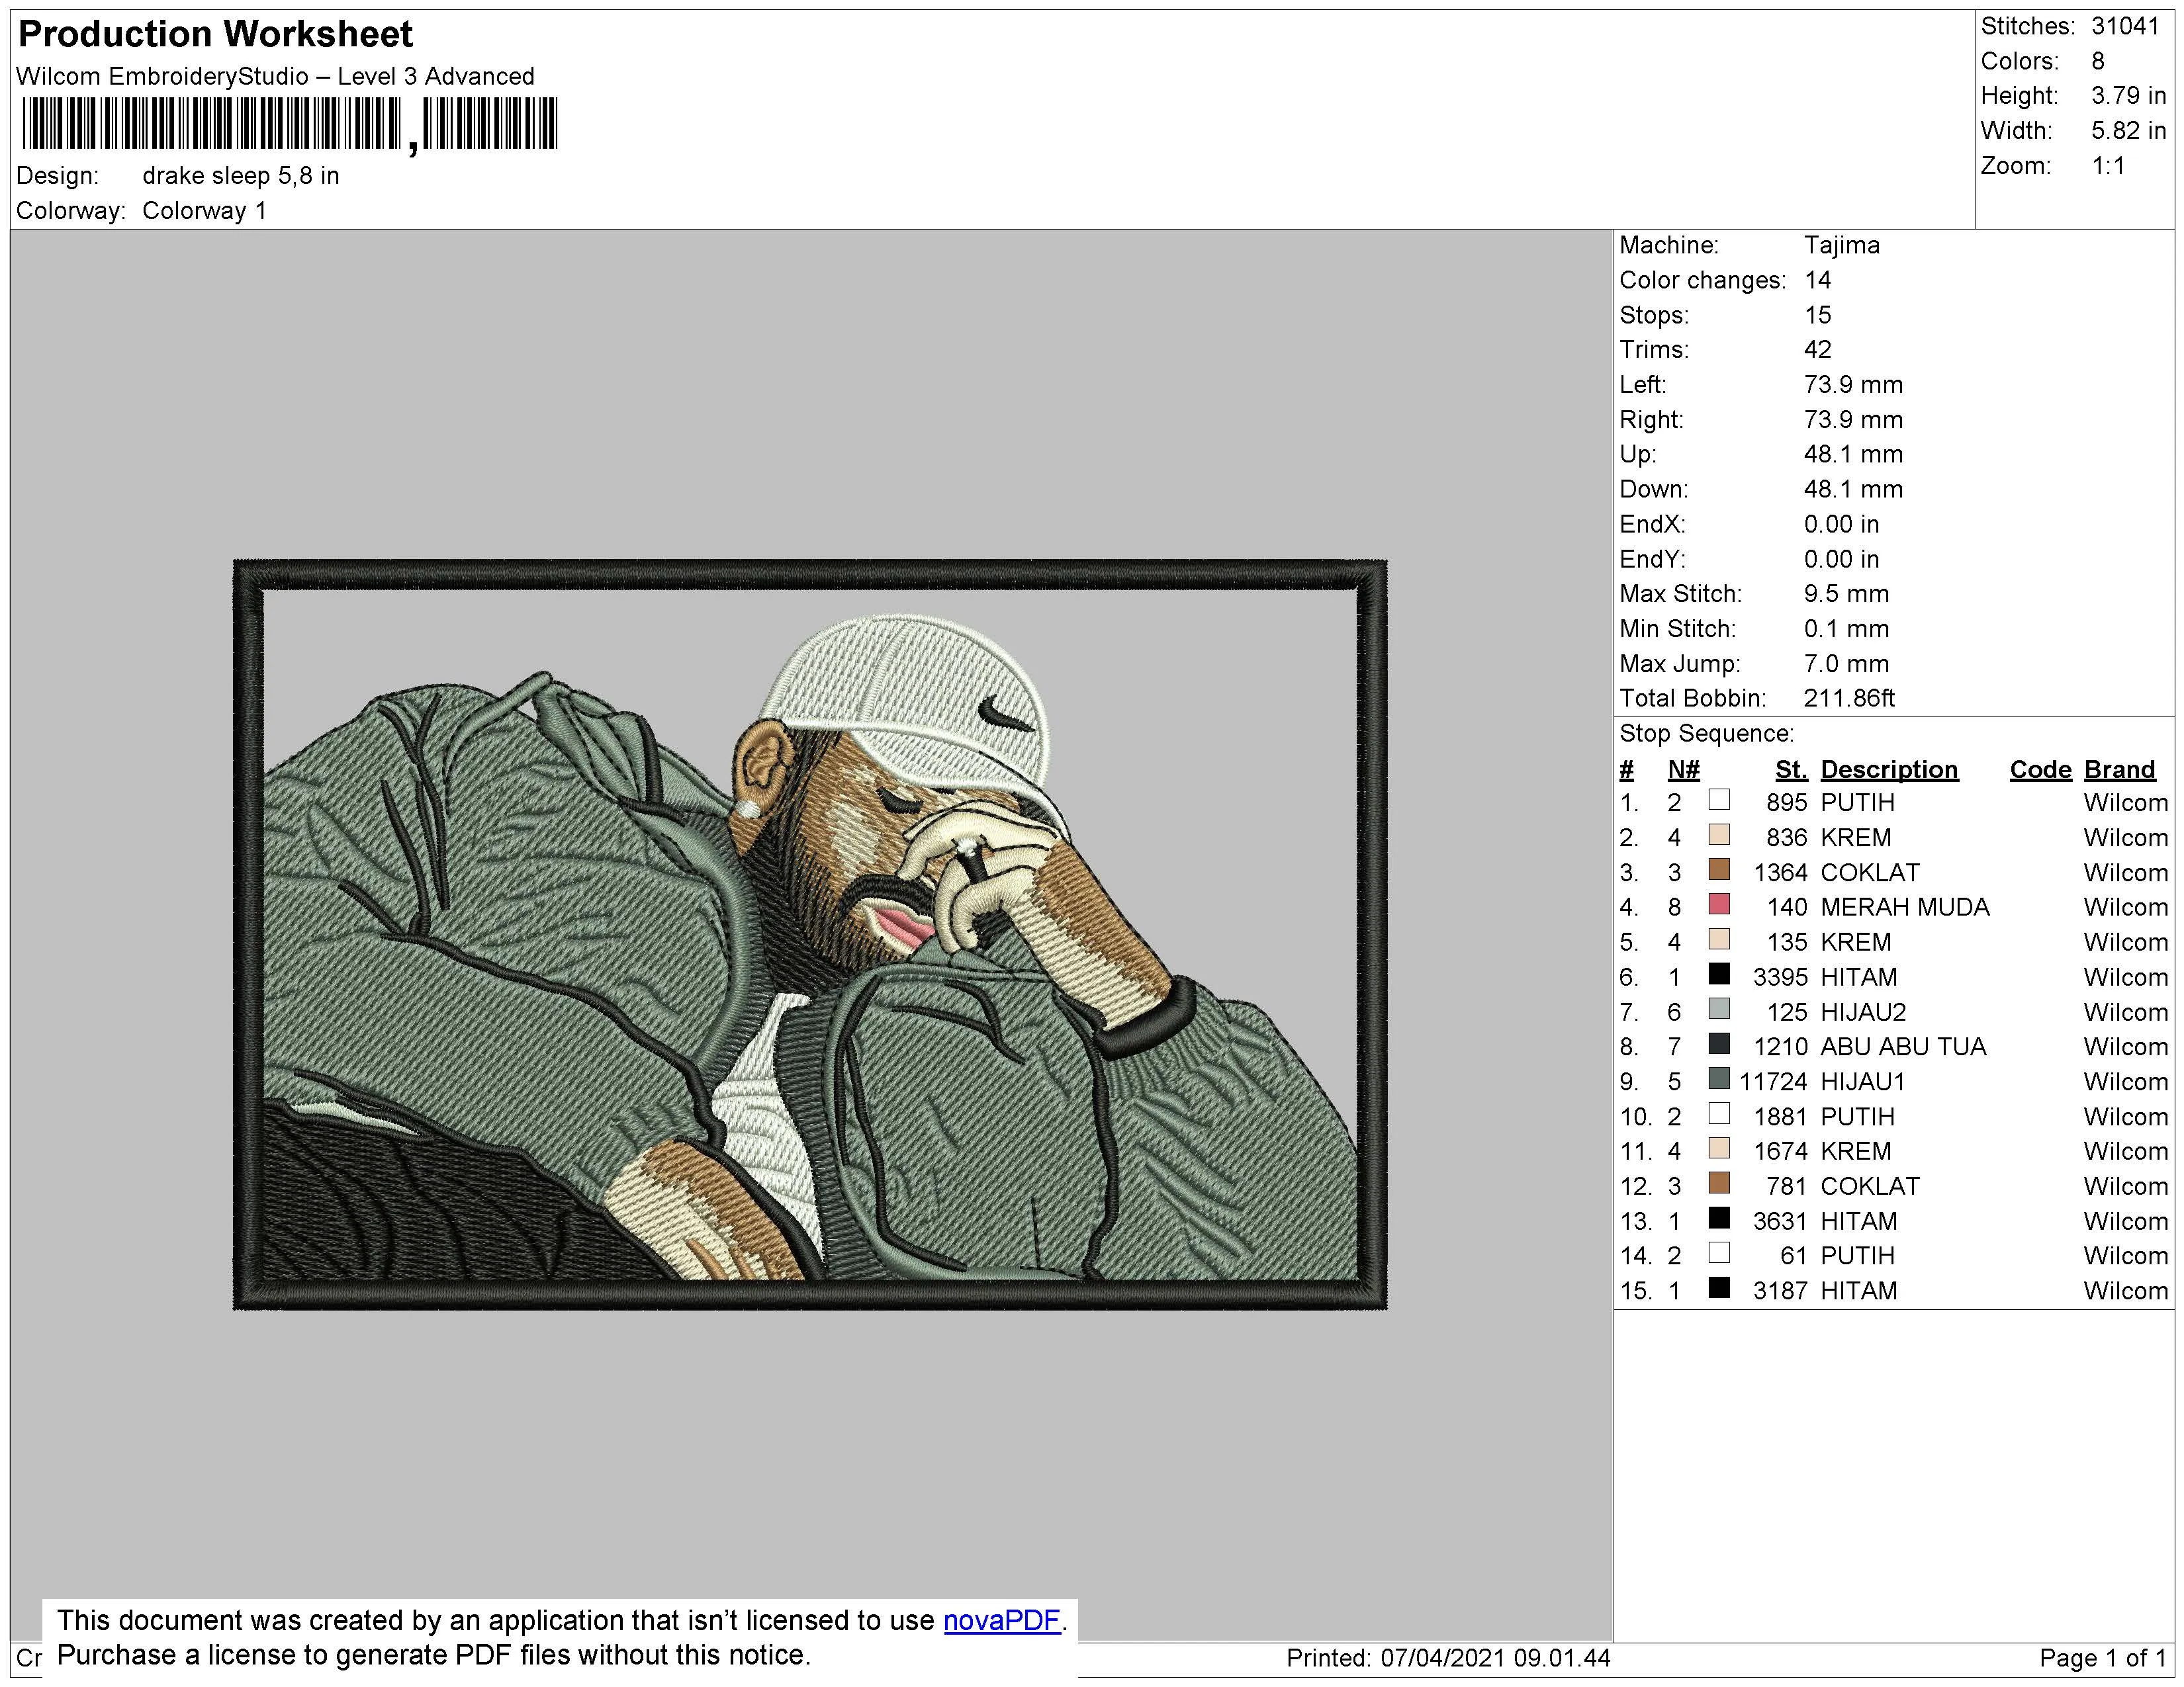This screenshot has height=1687, width=2184.
Task: Click the MERAH MUDA description text
Action: click(1904, 908)
